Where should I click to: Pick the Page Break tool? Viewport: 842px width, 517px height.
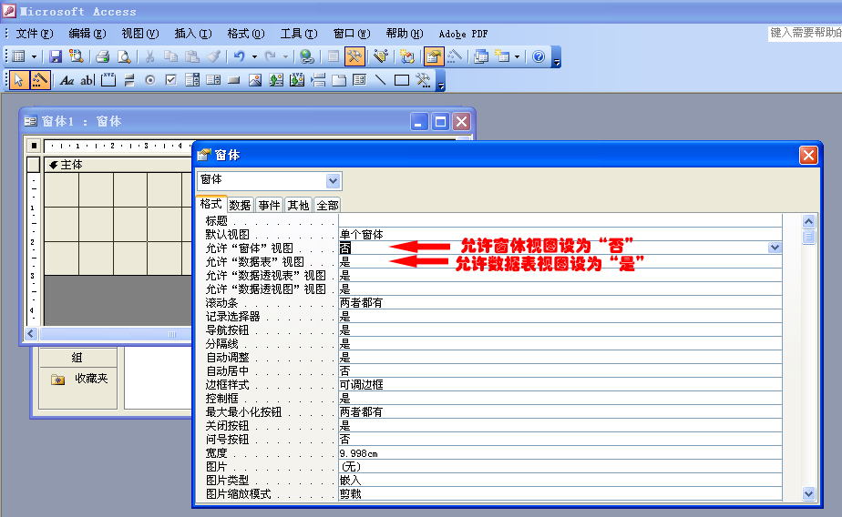pos(318,80)
